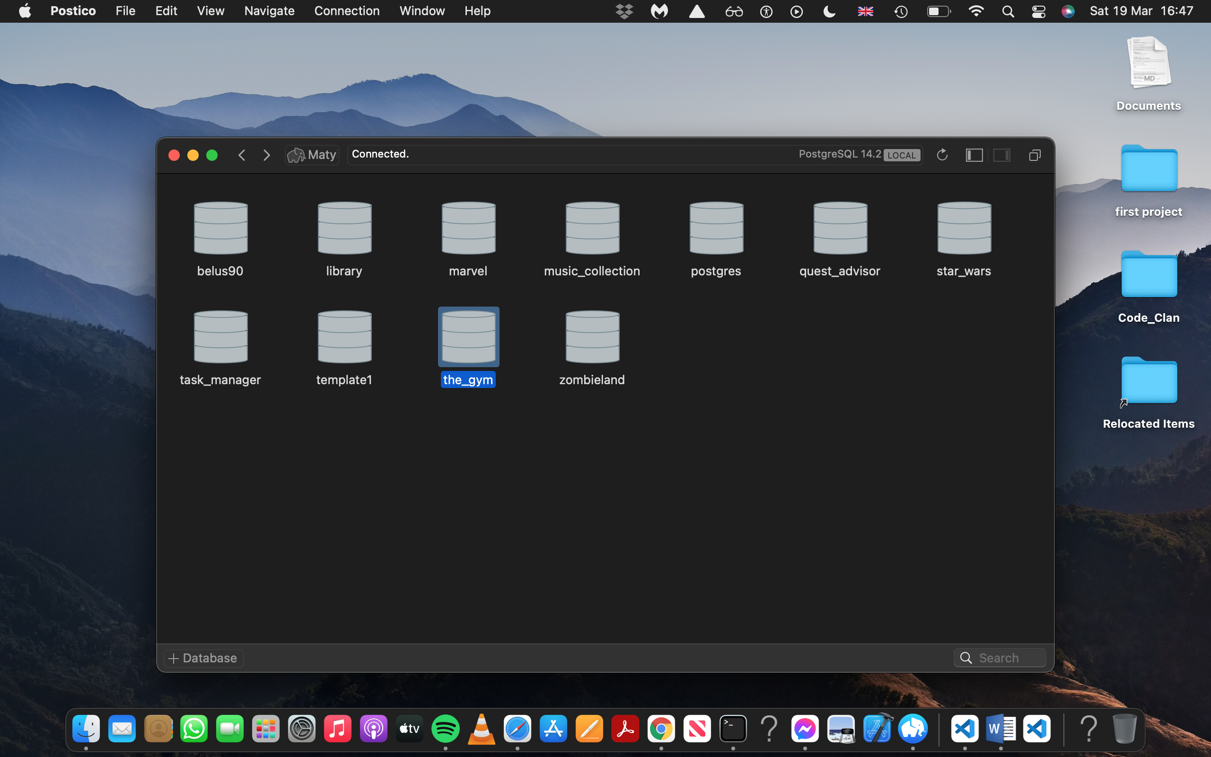The image size is (1211, 757).
Task: Go forward with the right chevron
Action: tap(267, 155)
